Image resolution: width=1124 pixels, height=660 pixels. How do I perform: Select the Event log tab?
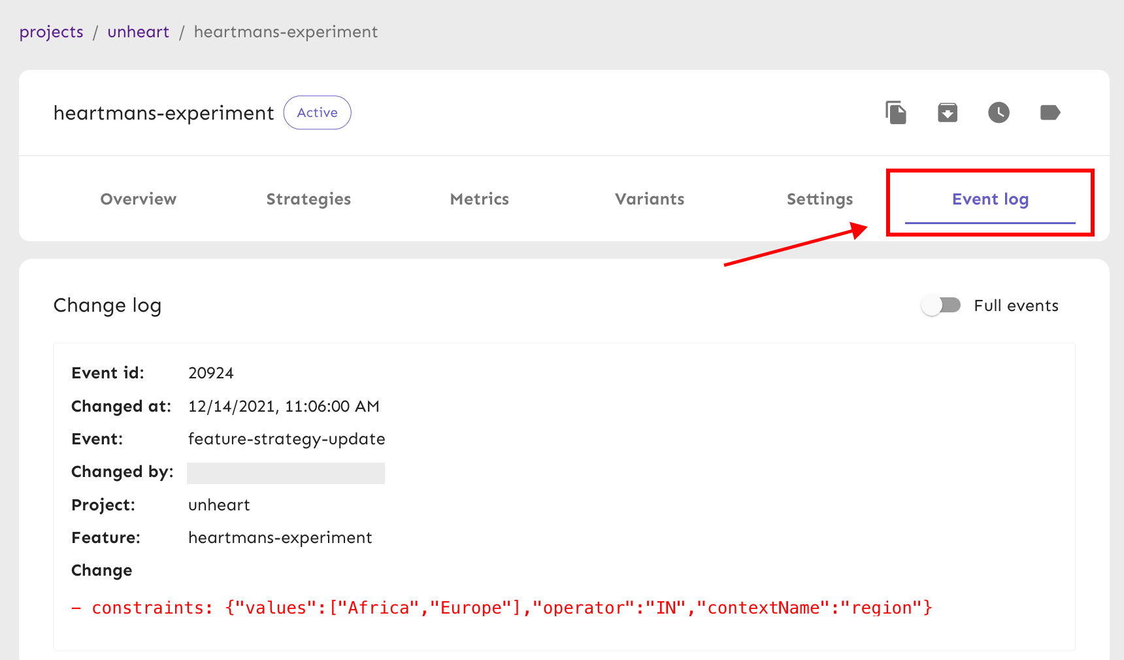tap(990, 199)
